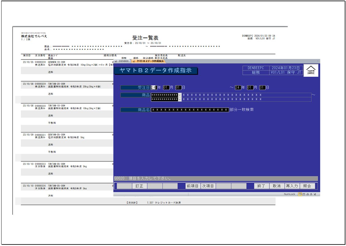Click the fourth status bar icon

[x=311, y=194]
